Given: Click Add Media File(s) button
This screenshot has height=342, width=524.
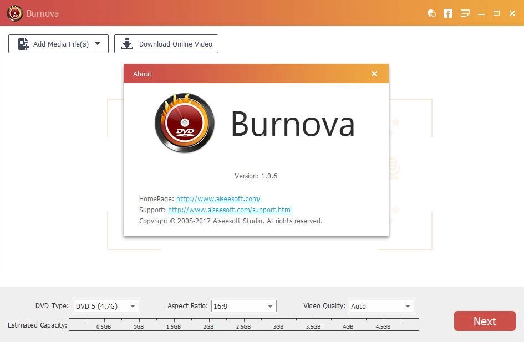Looking at the screenshot, I should pyautogui.click(x=58, y=44).
